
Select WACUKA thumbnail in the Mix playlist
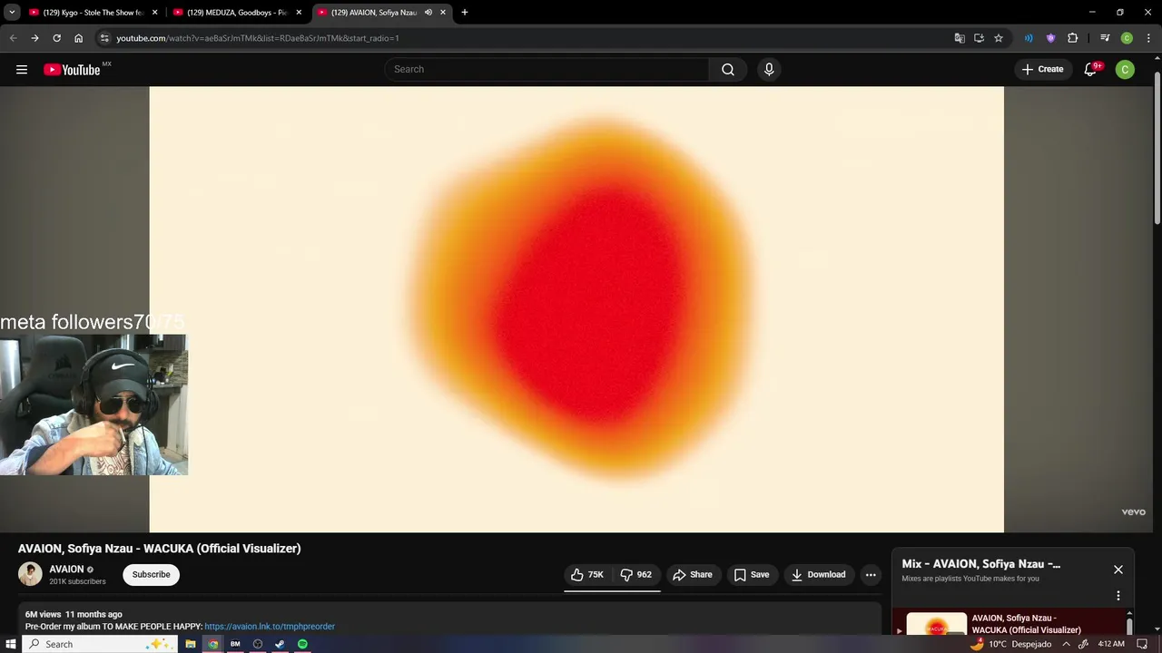coord(936,626)
